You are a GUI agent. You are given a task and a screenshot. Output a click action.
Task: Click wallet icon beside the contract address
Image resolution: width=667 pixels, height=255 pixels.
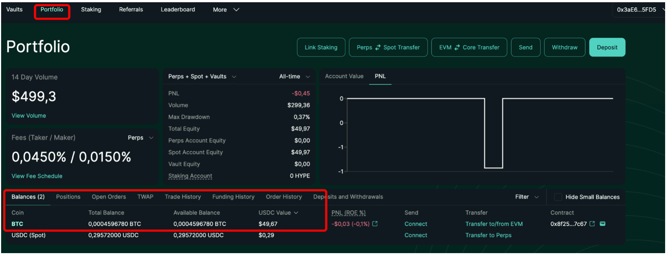pos(603,224)
